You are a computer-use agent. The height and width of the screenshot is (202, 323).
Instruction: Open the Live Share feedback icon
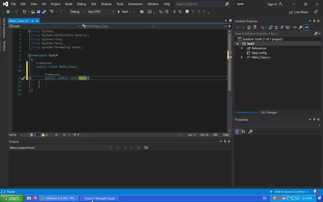point(316,12)
